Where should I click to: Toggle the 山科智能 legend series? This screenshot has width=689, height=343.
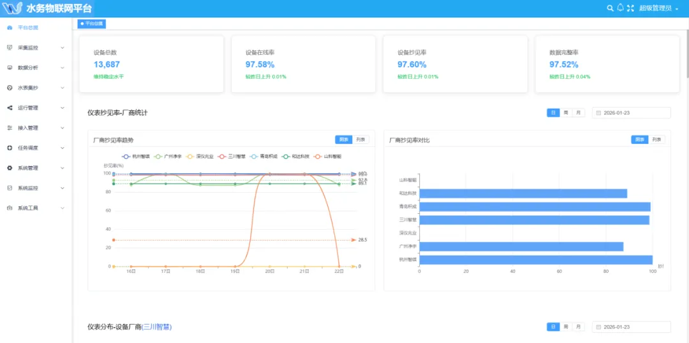click(x=327, y=157)
